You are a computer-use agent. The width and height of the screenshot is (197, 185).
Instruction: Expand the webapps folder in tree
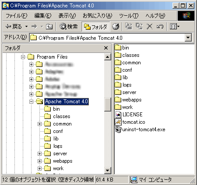(39, 161)
